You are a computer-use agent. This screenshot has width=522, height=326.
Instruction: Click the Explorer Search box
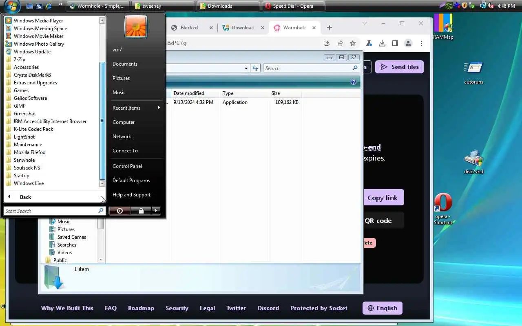(312, 68)
